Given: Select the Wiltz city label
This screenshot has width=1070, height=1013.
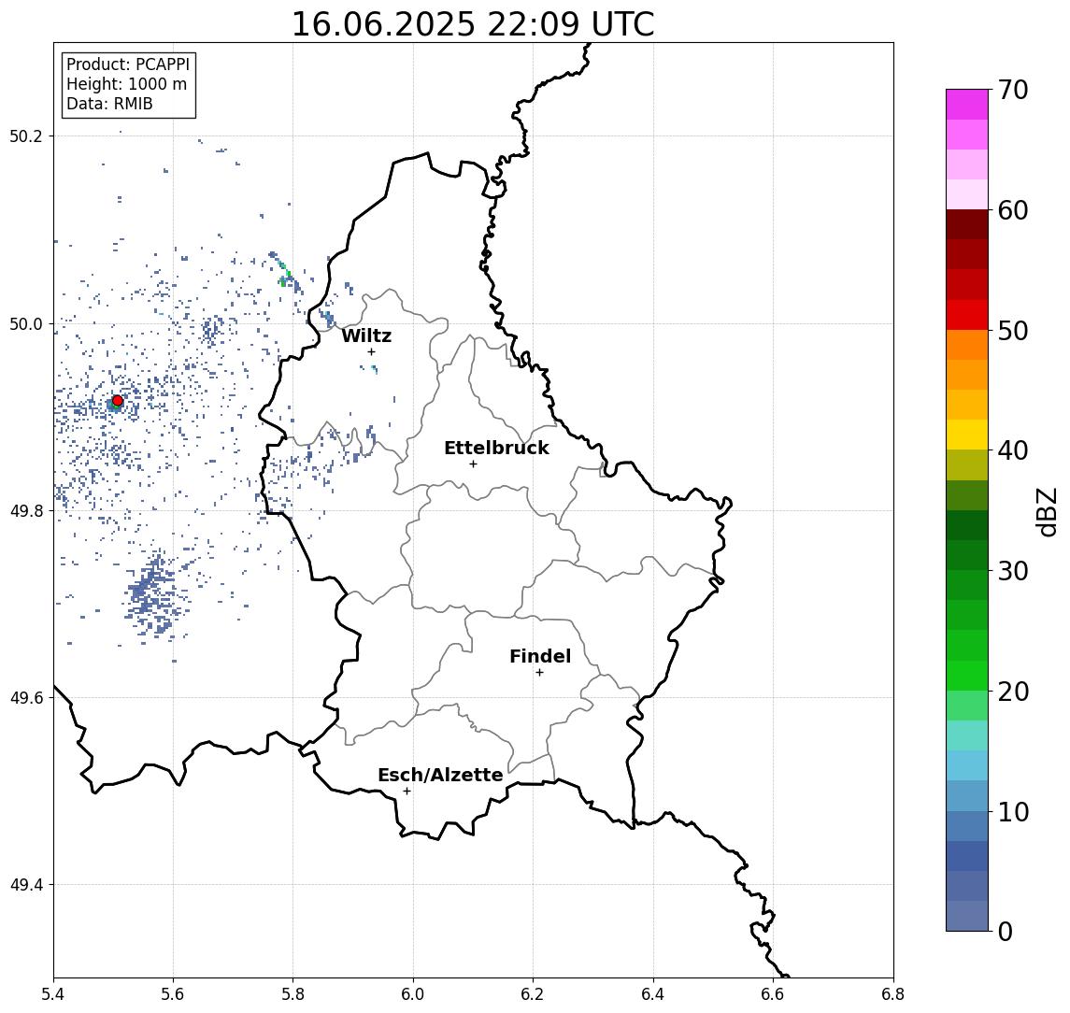Looking at the screenshot, I should [x=366, y=335].
